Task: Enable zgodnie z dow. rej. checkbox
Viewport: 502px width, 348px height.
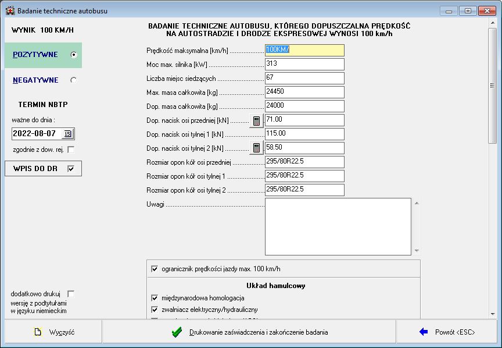Action: tap(71, 150)
